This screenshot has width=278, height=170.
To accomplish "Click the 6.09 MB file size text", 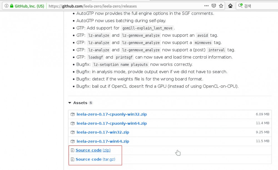I will click(263, 114).
